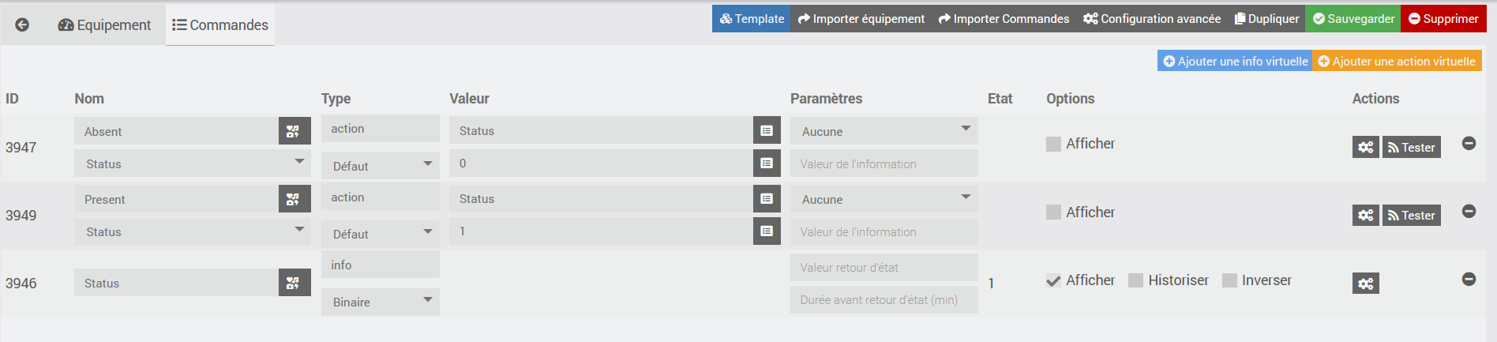Remove the Present command with minus icon
1497x342 pixels.
click(x=1469, y=211)
